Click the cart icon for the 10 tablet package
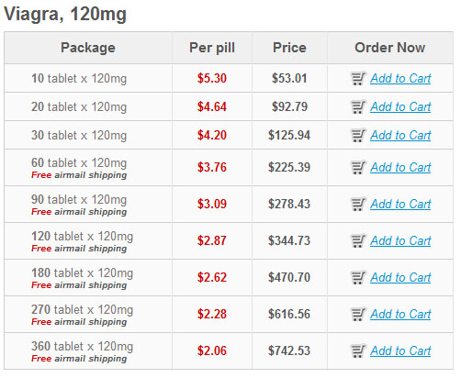The height and width of the screenshot is (378, 461). point(358,78)
